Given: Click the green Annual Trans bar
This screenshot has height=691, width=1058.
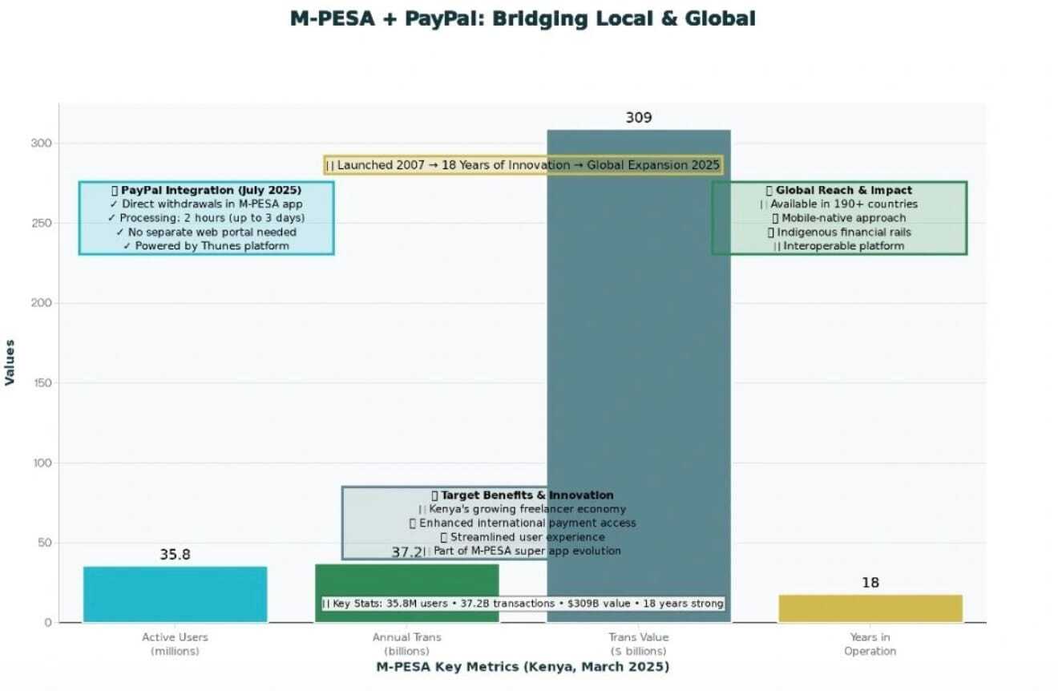Looking at the screenshot, I should click(407, 593).
